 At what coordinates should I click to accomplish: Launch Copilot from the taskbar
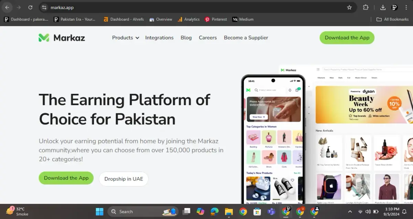point(200,211)
